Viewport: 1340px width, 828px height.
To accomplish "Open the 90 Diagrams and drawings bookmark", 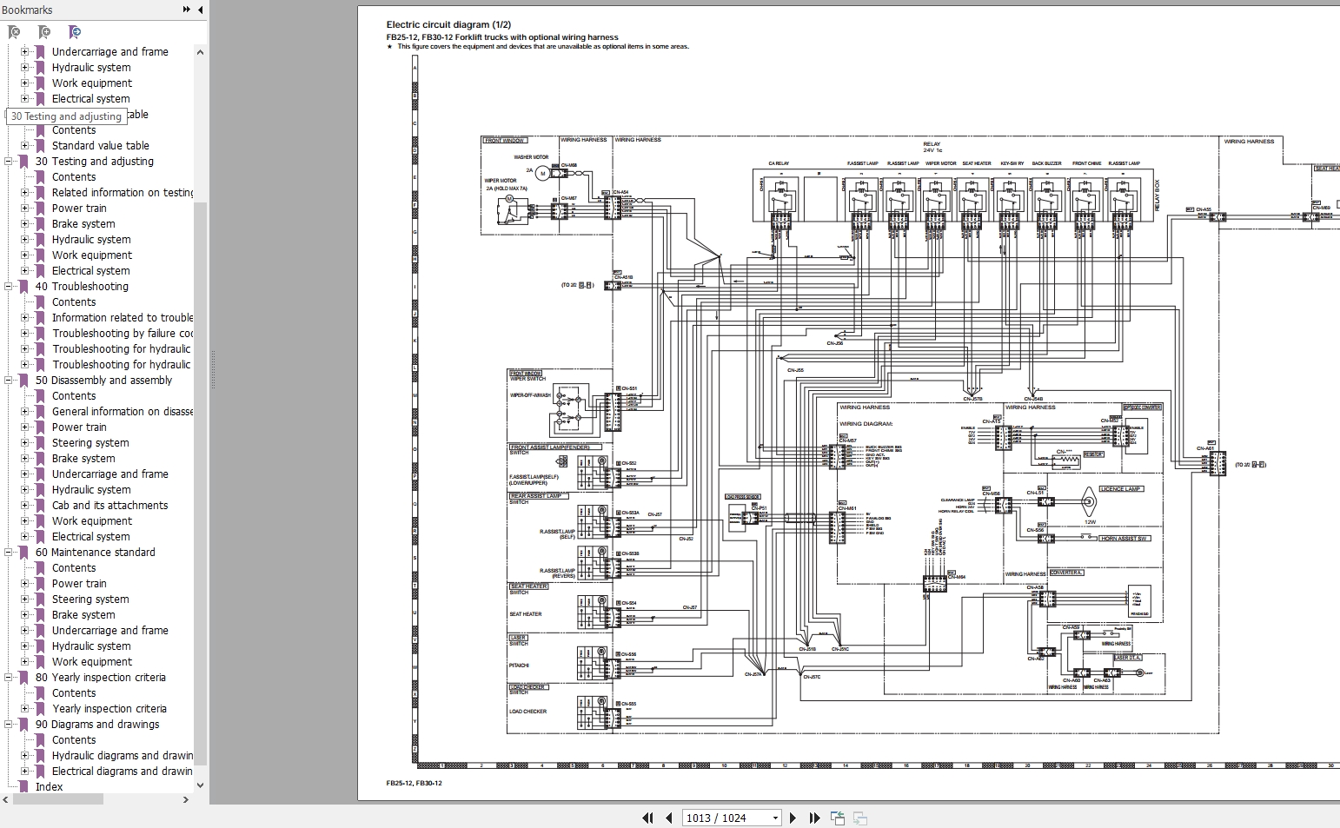I will tap(97, 725).
